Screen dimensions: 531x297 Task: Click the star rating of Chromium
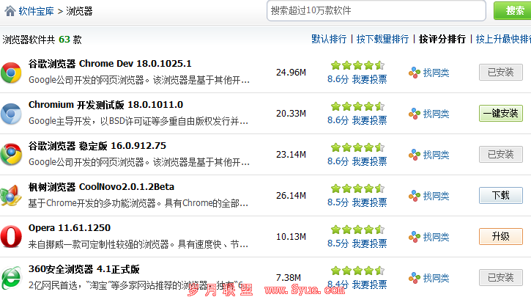[x=357, y=106]
